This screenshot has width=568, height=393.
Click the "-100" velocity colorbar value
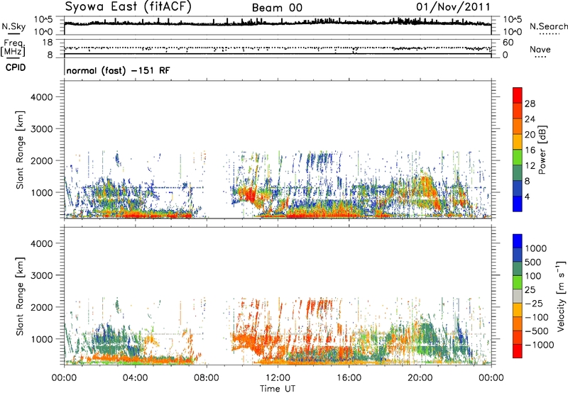(537, 317)
